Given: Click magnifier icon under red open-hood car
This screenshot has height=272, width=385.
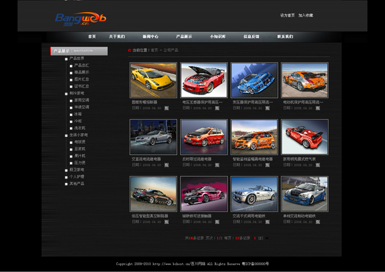Looking at the screenshot, I should coord(216,108).
